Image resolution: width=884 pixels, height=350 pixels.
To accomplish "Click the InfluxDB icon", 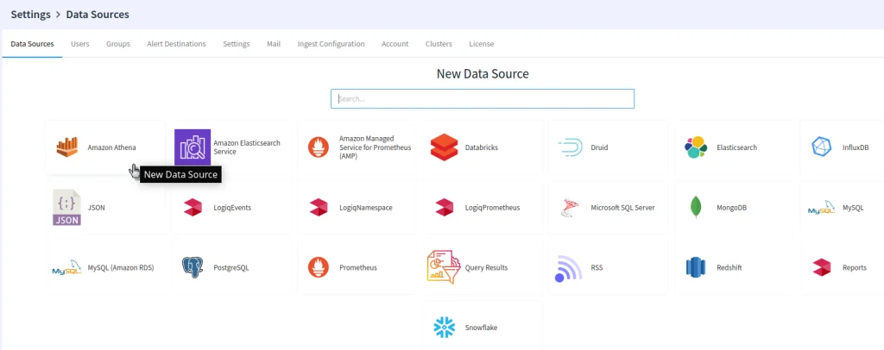I will [x=822, y=147].
